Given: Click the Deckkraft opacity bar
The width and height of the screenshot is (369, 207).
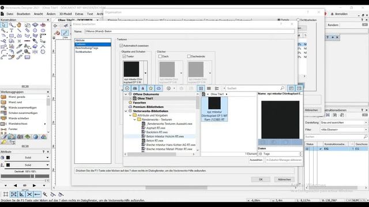Looking at the screenshot, I should [x=25, y=177].
